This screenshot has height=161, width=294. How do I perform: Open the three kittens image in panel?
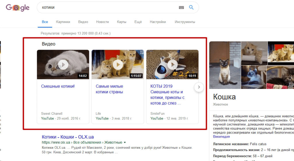pos(281,53)
